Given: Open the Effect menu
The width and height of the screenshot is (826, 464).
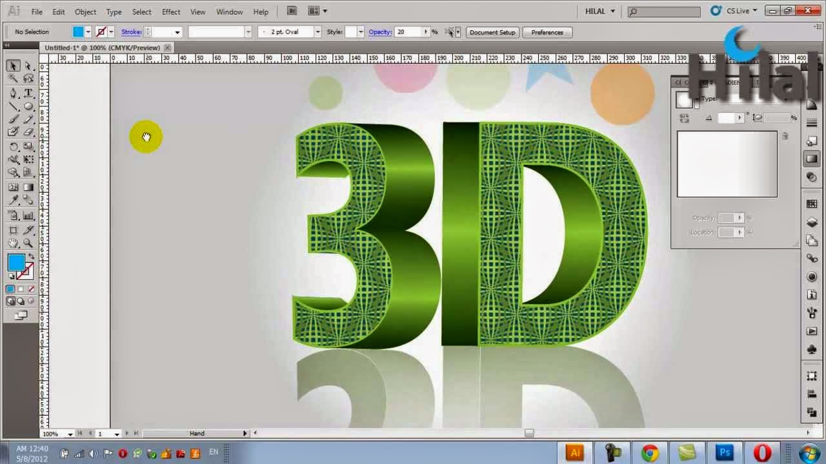Looking at the screenshot, I should (x=171, y=12).
